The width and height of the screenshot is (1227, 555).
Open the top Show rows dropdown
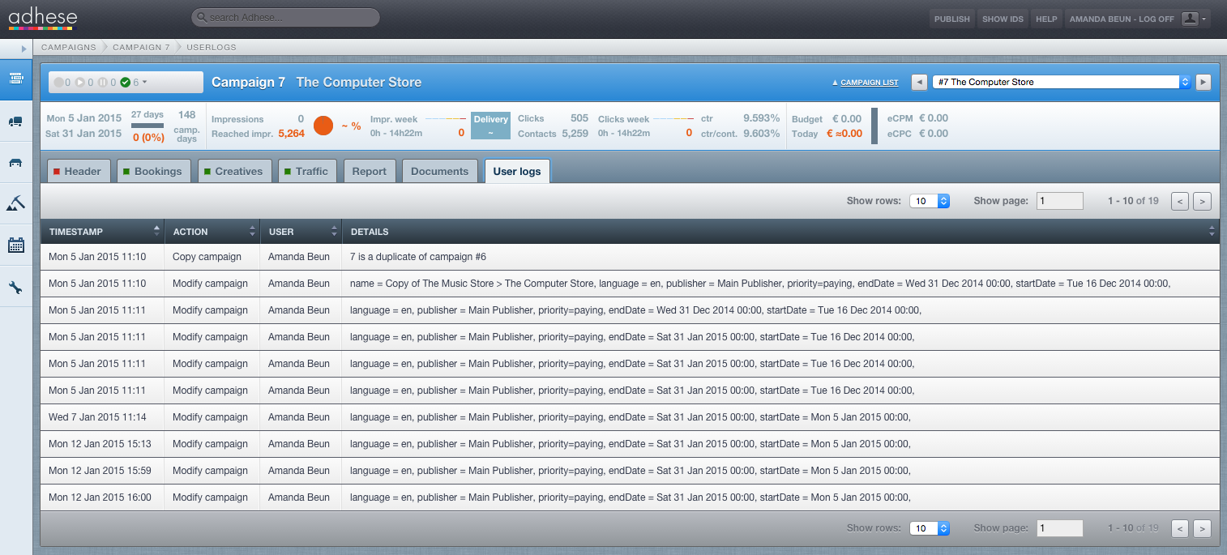929,201
